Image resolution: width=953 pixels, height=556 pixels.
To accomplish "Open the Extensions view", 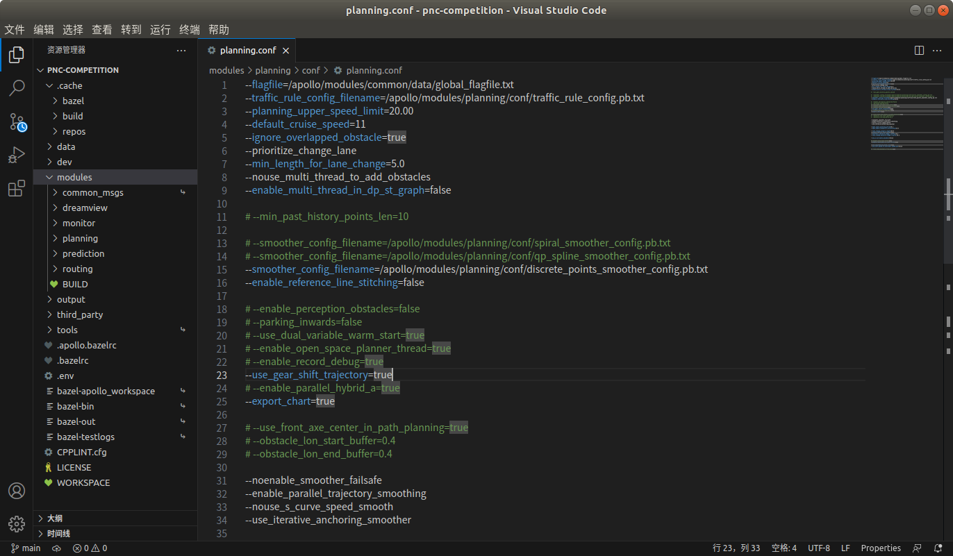I will [17, 189].
